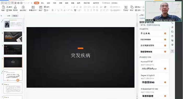Click the T font icon in right sidebar
183x99 pixels.
pyautogui.click(x=172, y=51)
